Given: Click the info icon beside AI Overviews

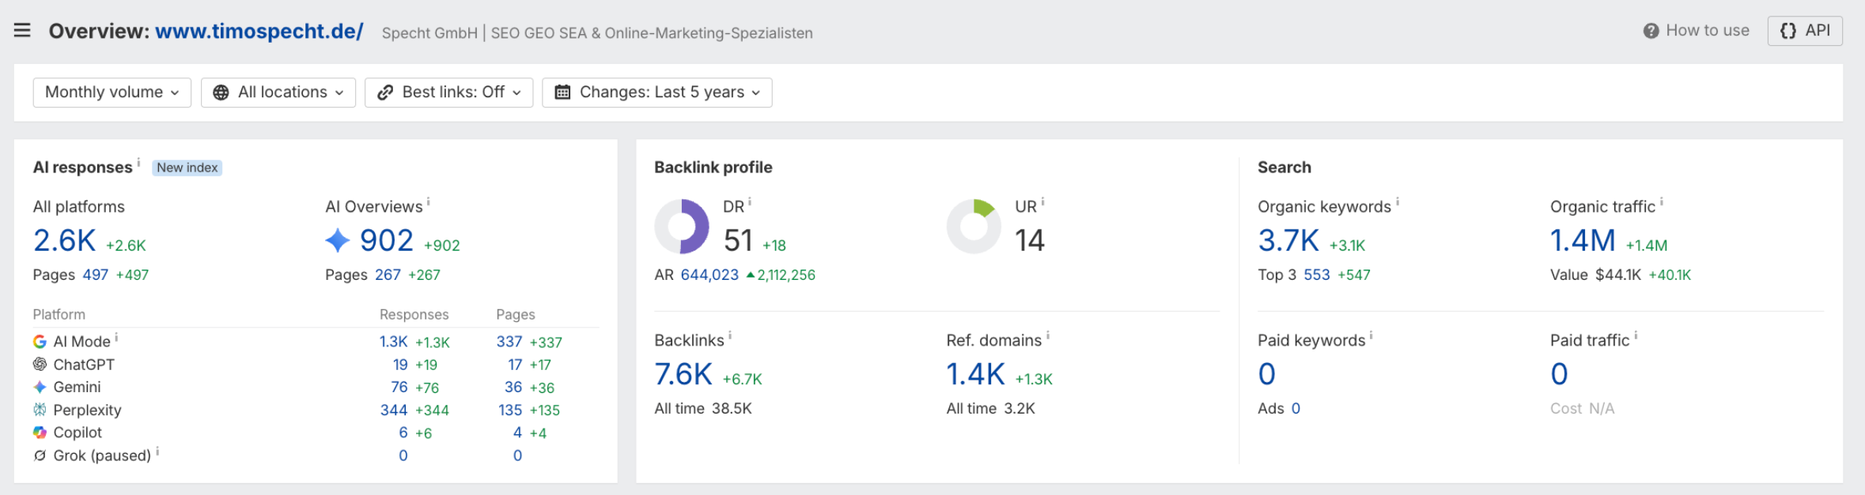Looking at the screenshot, I should (x=429, y=202).
